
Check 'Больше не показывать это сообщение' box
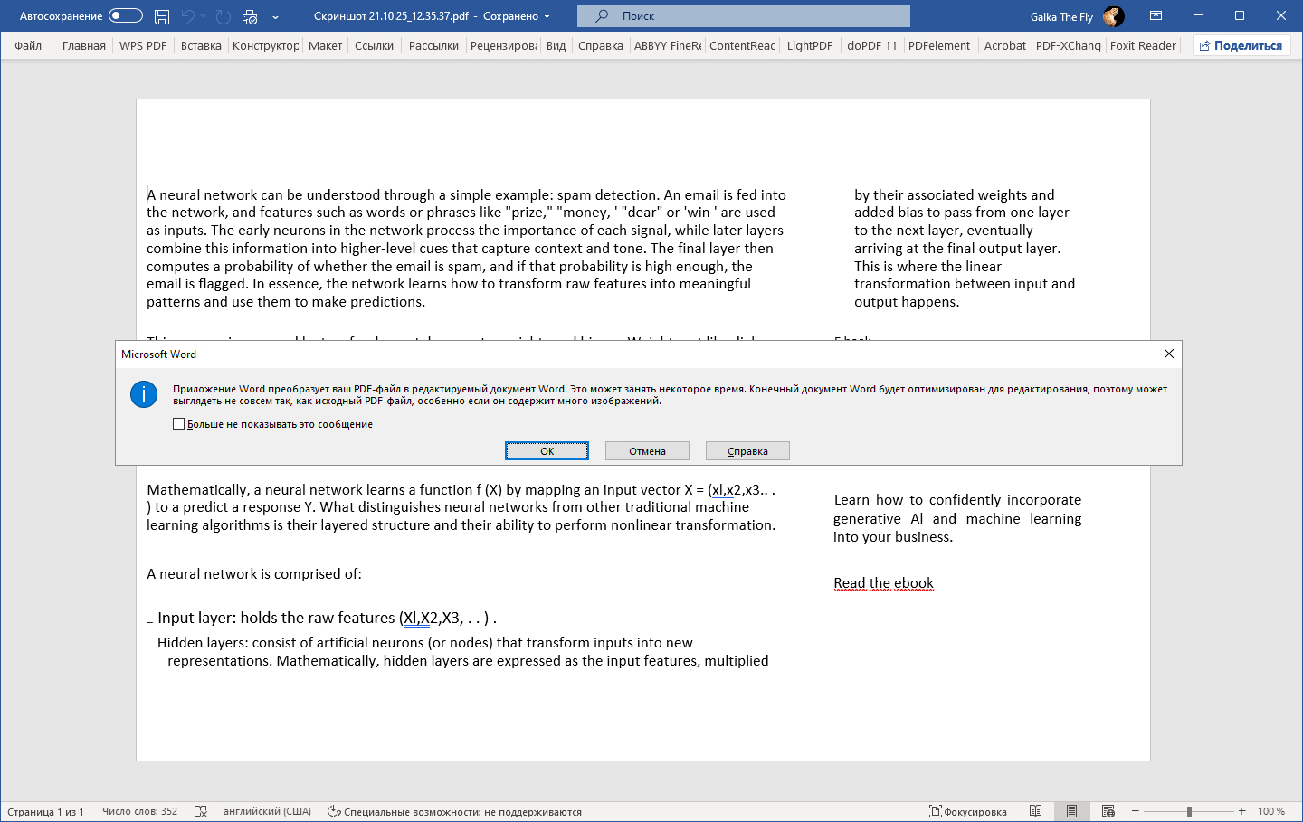coord(179,424)
